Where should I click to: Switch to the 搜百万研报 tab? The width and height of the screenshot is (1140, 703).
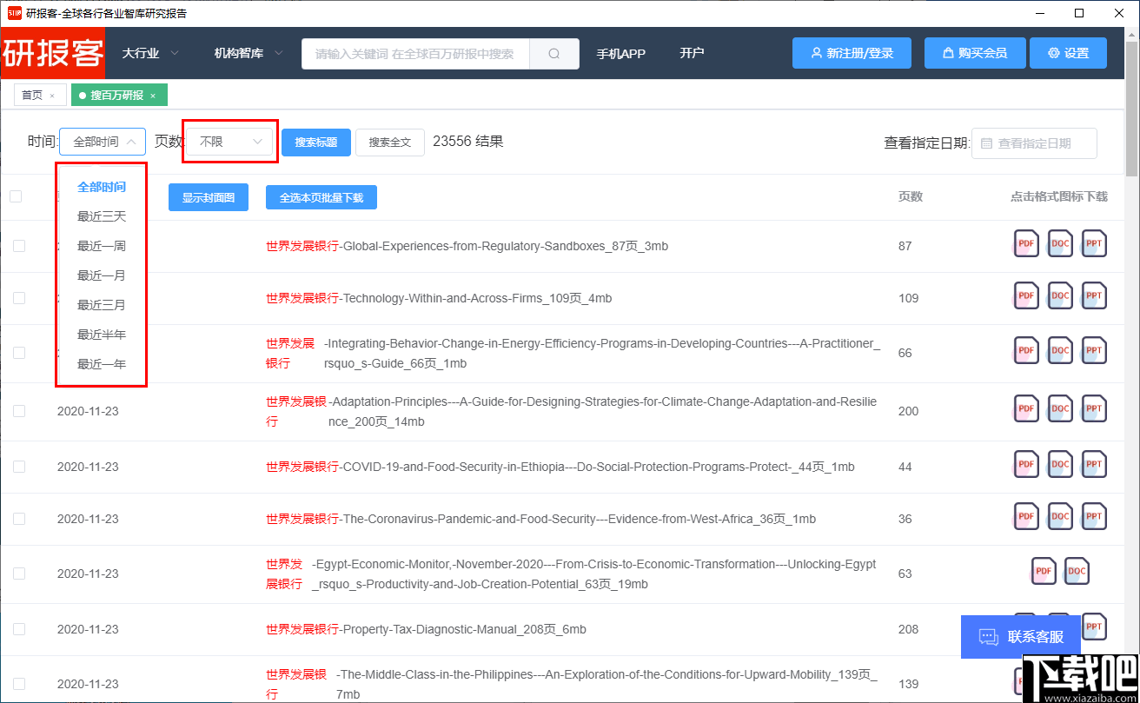117,96
